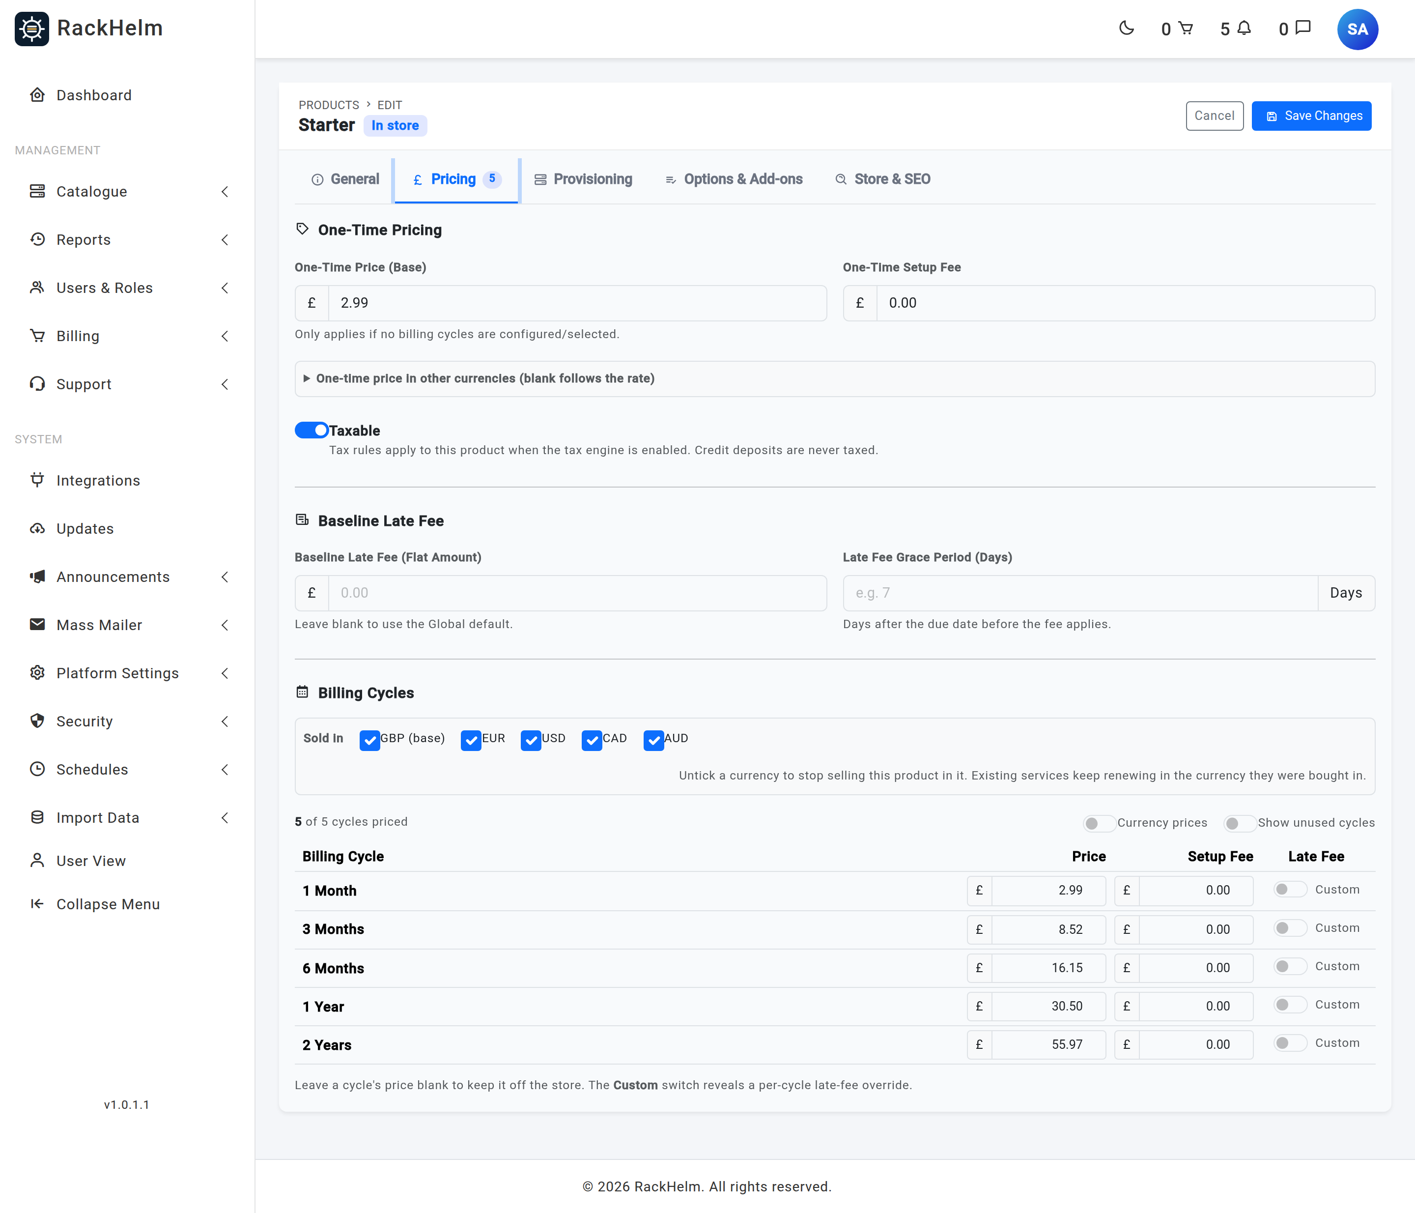Open the SA user avatar
This screenshot has height=1213, width=1415.
[1357, 29]
